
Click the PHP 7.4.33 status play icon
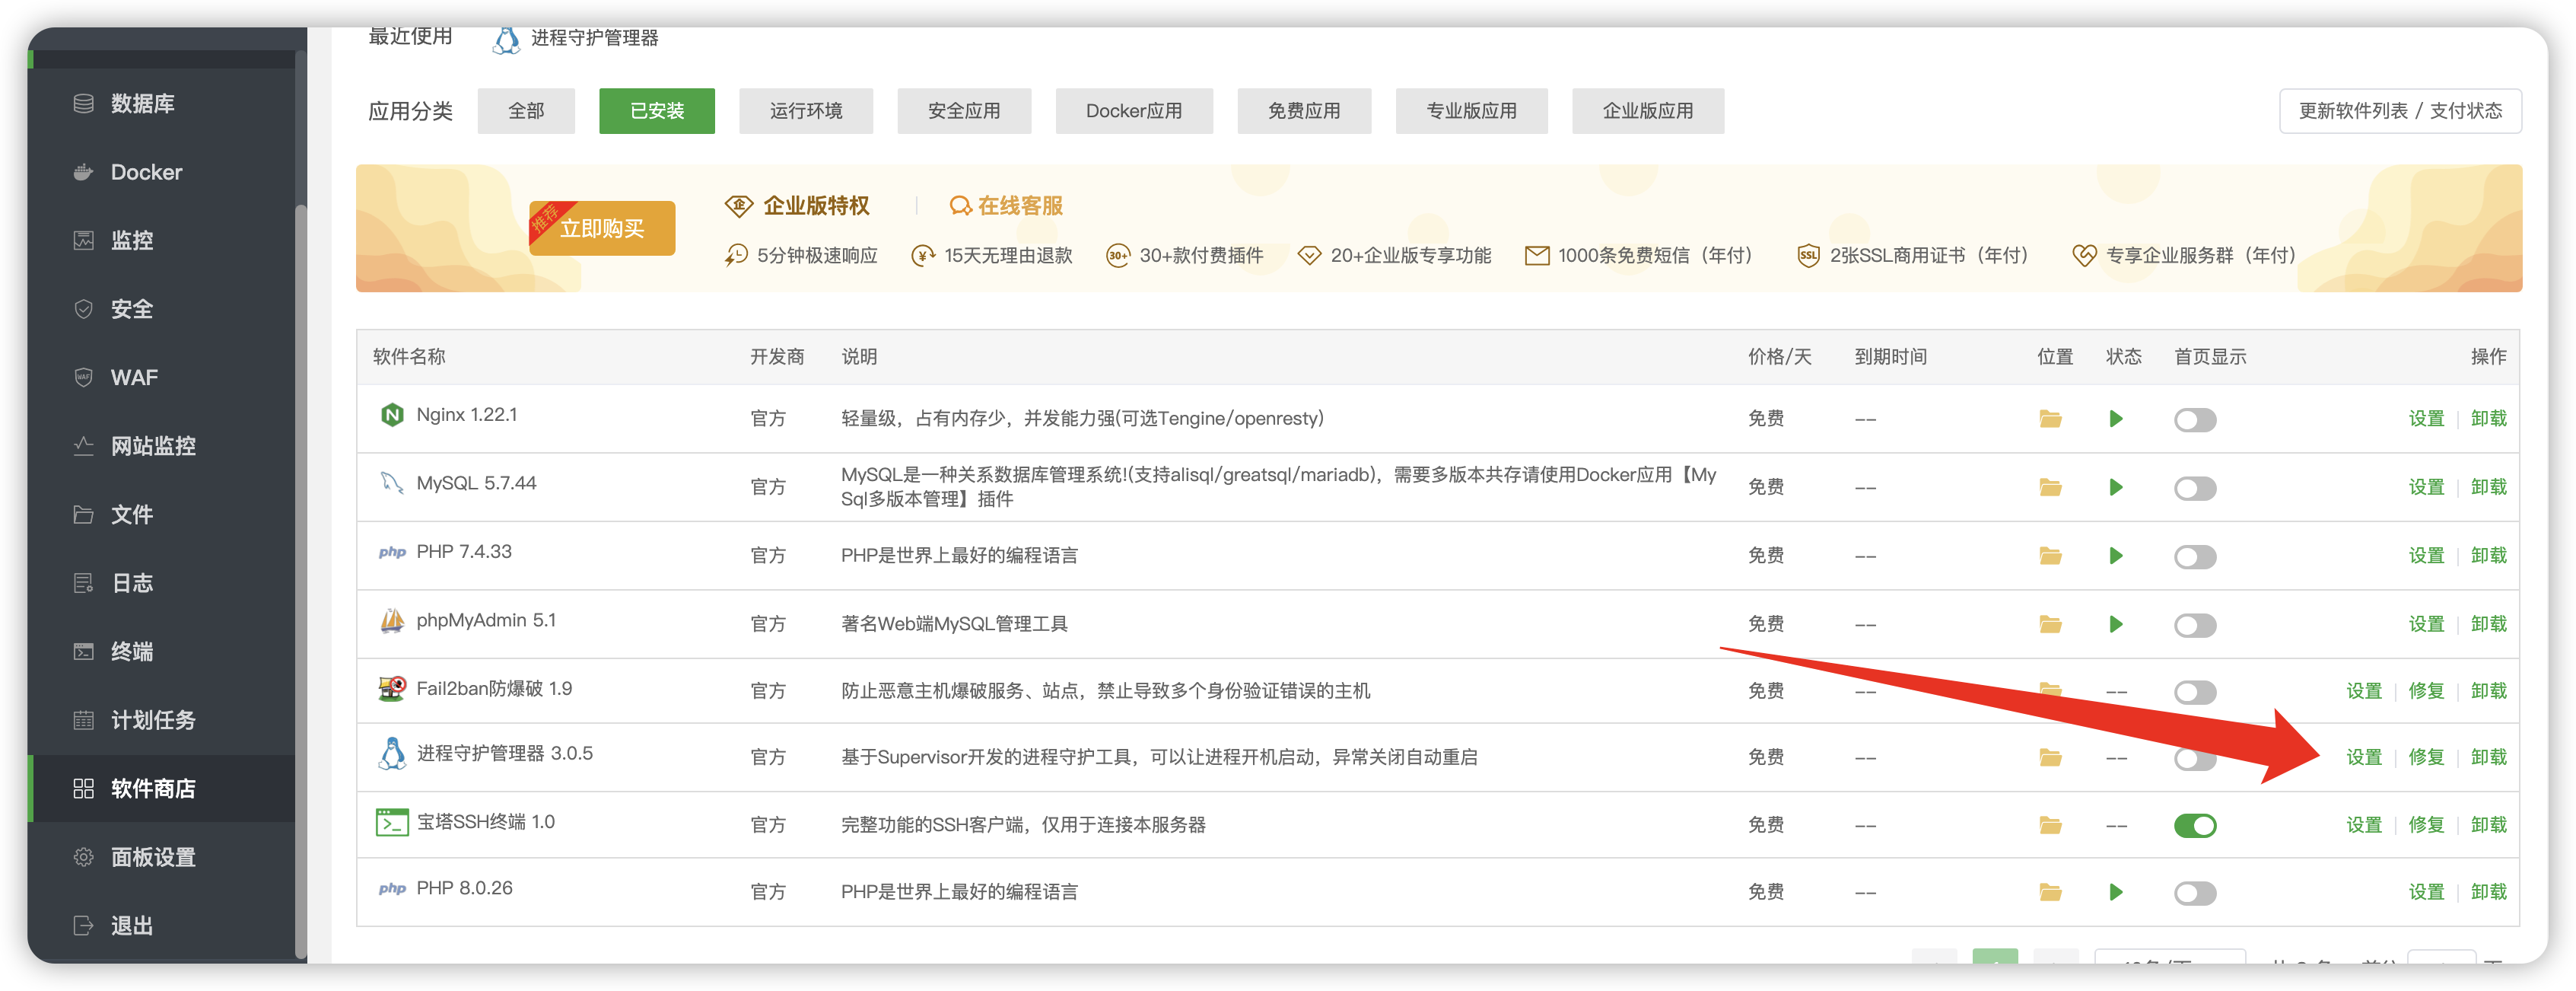2116,556
